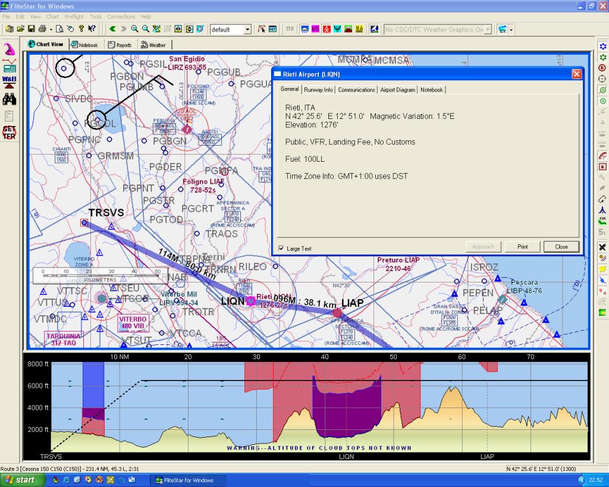Click the TRSVS waypoint marker on chart

(x=84, y=222)
